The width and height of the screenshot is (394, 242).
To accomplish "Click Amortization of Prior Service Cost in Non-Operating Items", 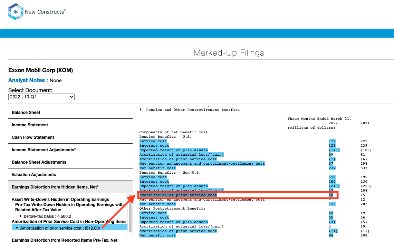I will point(69,221).
